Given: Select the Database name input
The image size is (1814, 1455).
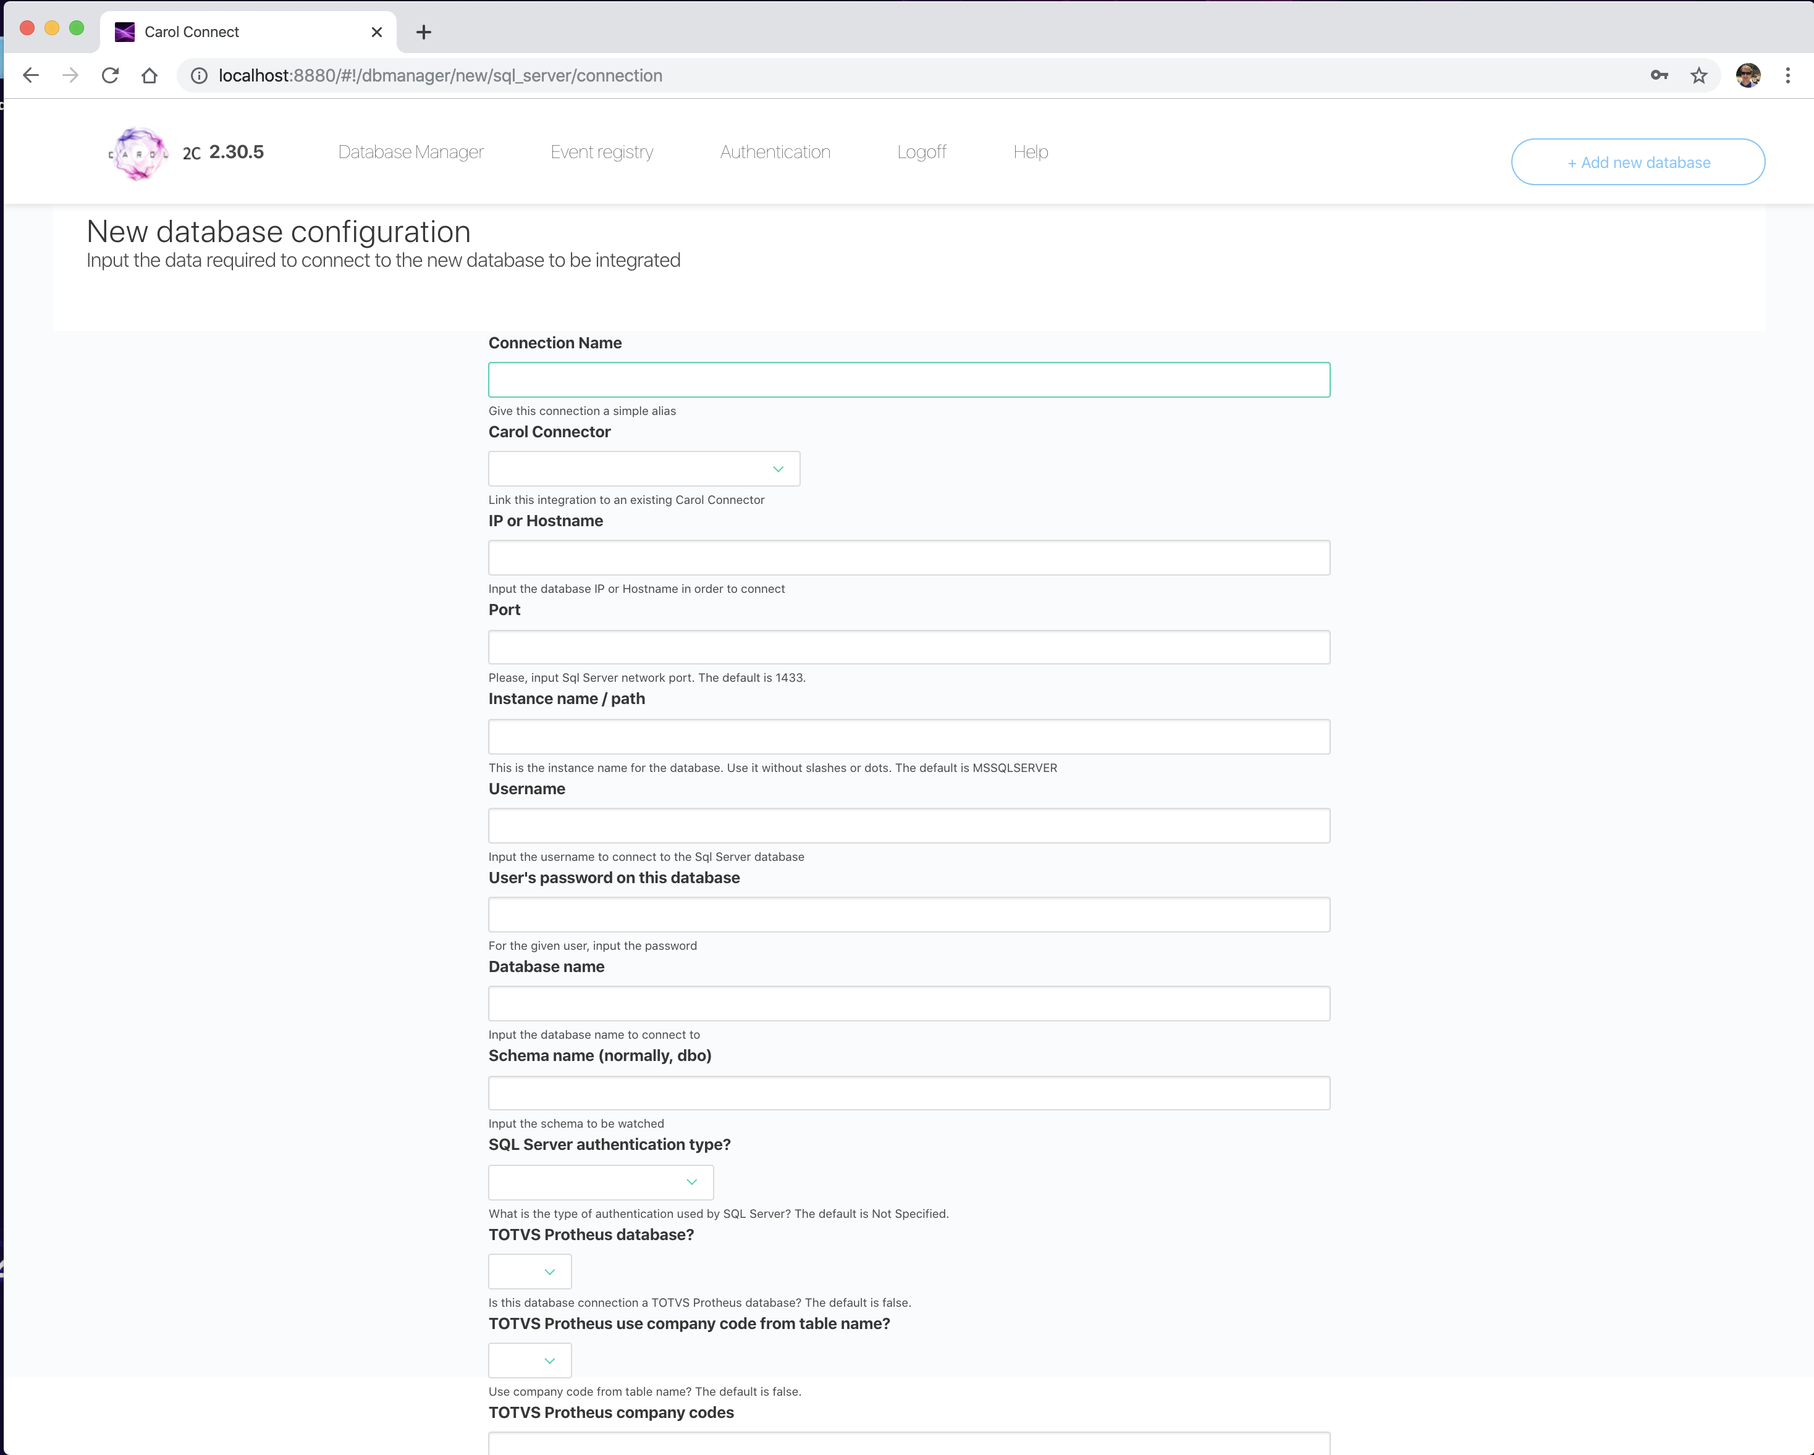Looking at the screenshot, I should pos(909,1004).
